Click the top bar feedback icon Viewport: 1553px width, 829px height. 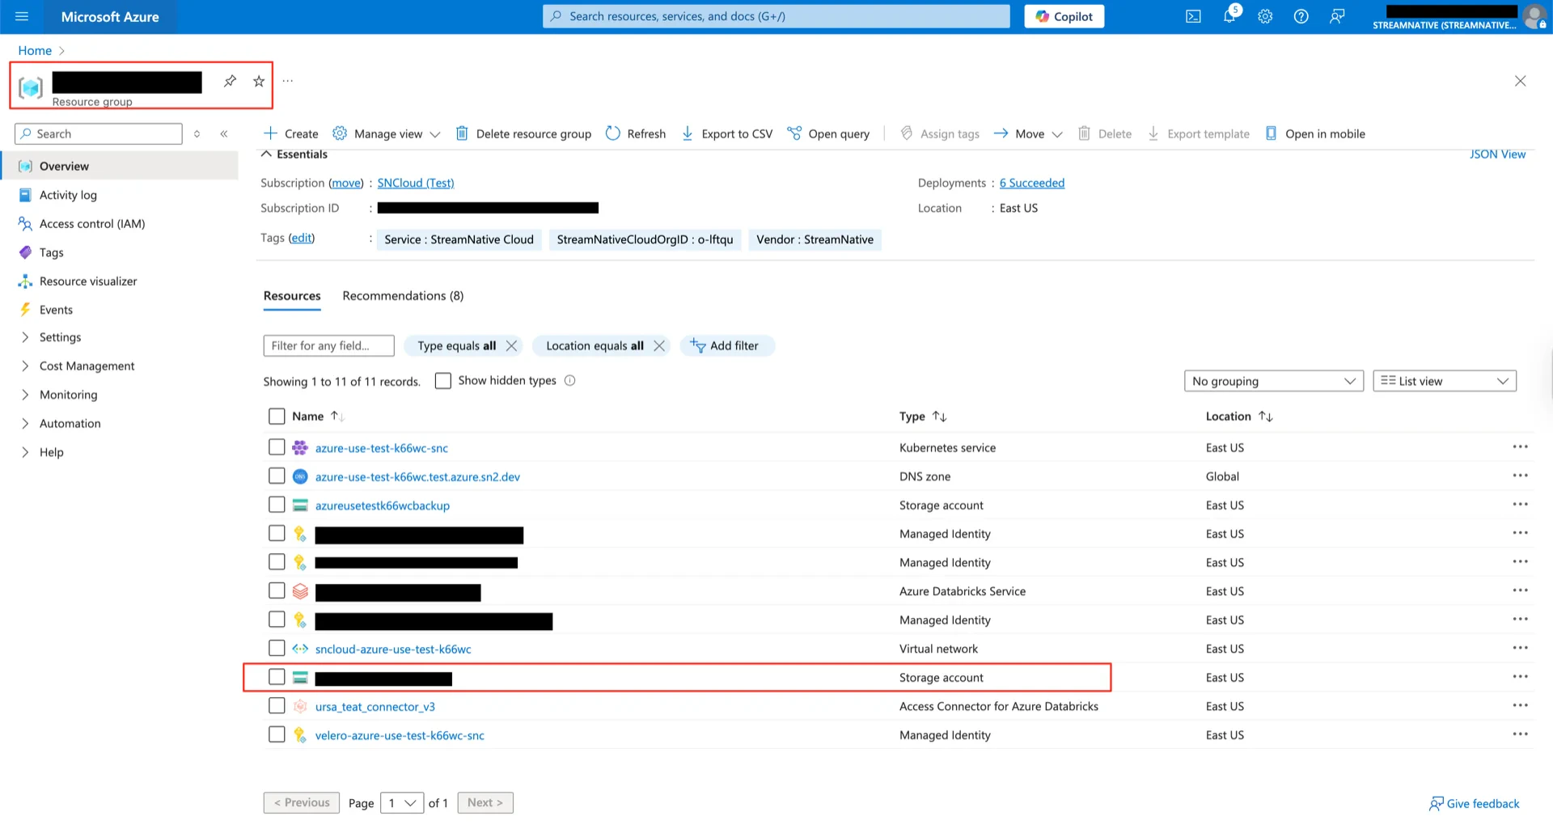tap(1337, 16)
